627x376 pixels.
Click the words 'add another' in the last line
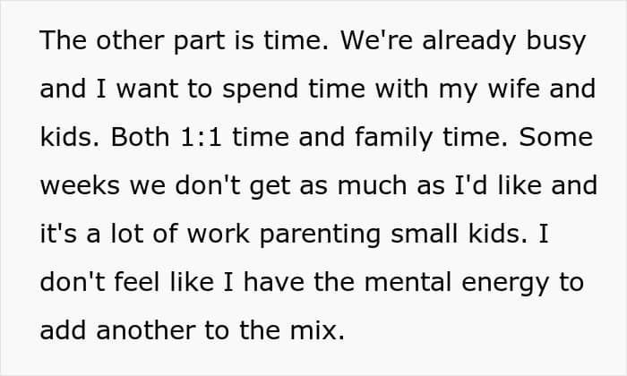(118, 330)
